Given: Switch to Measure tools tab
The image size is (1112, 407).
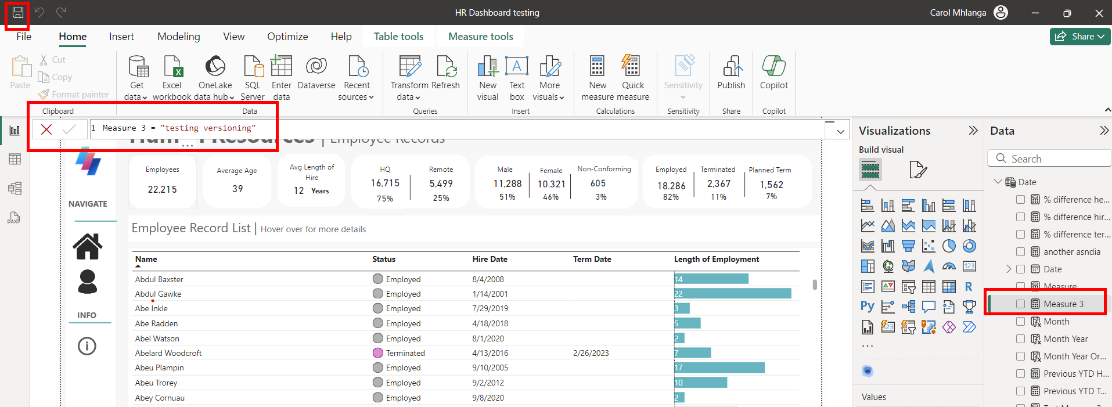Looking at the screenshot, I should (x=480, y=37).
